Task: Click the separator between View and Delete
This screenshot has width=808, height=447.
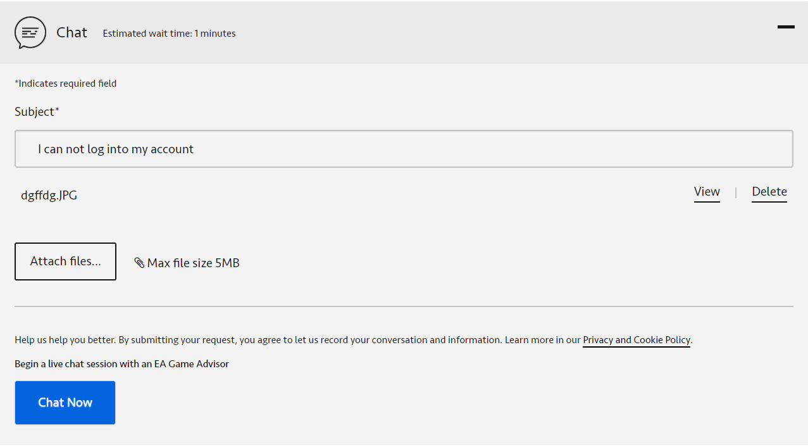Action: (x=735, y=192)
